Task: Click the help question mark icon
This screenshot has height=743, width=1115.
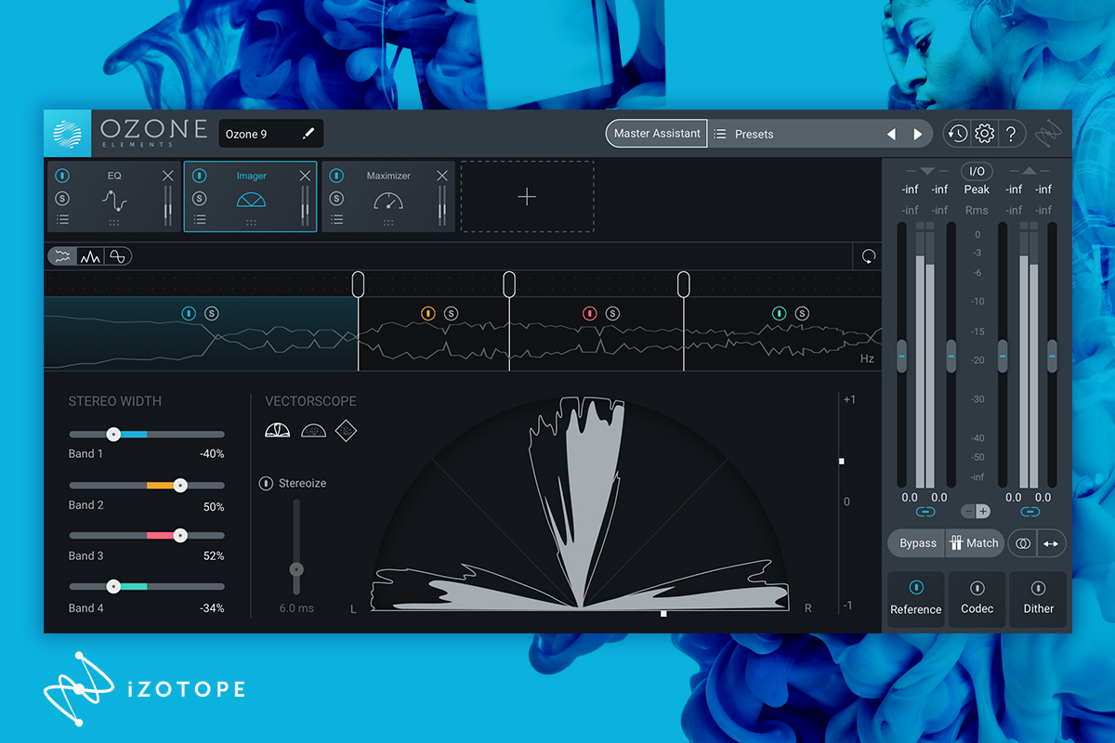Action: point(1012,134)
